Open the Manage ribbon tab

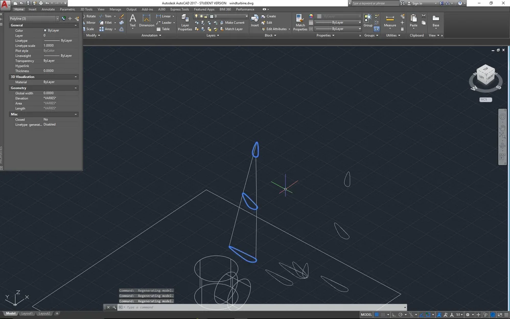point(115,9)
